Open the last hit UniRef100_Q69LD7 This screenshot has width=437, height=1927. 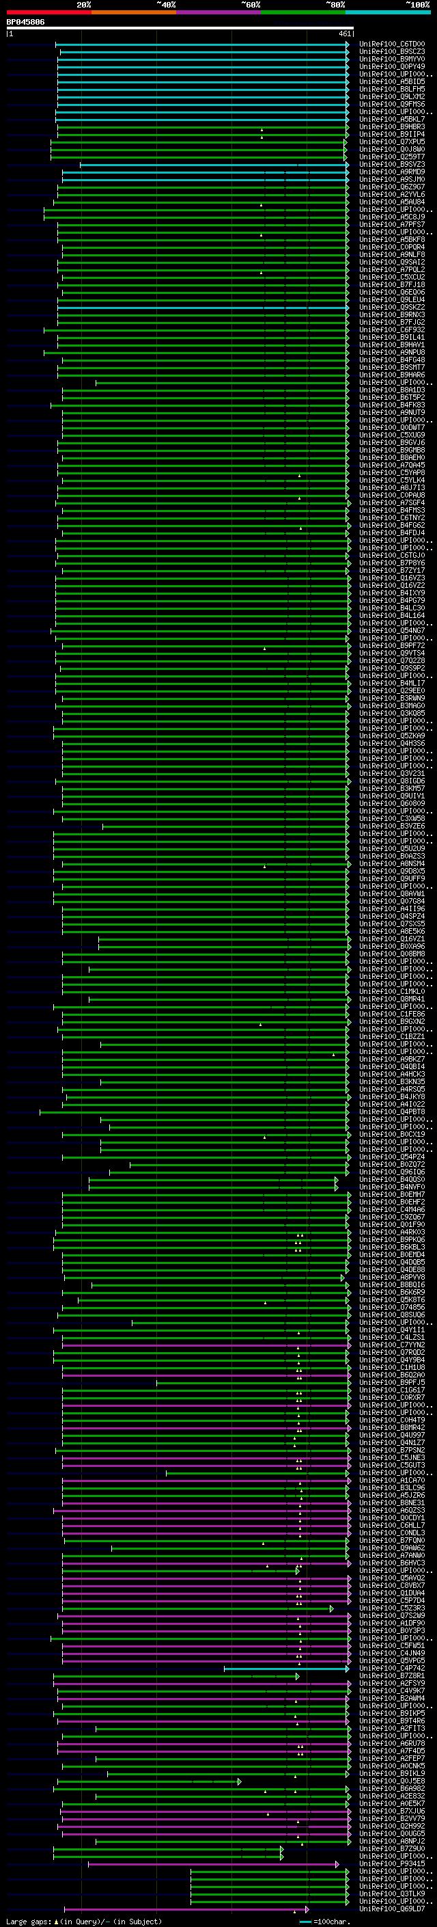tap(391, 1909)
